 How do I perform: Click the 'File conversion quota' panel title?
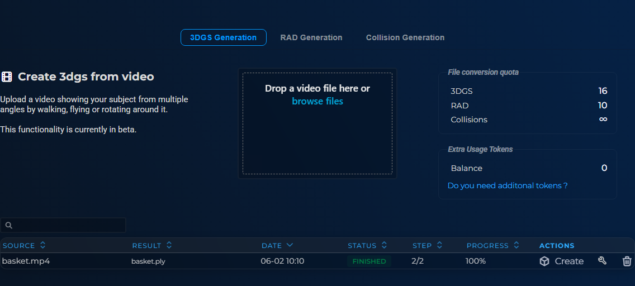(483, 73)
